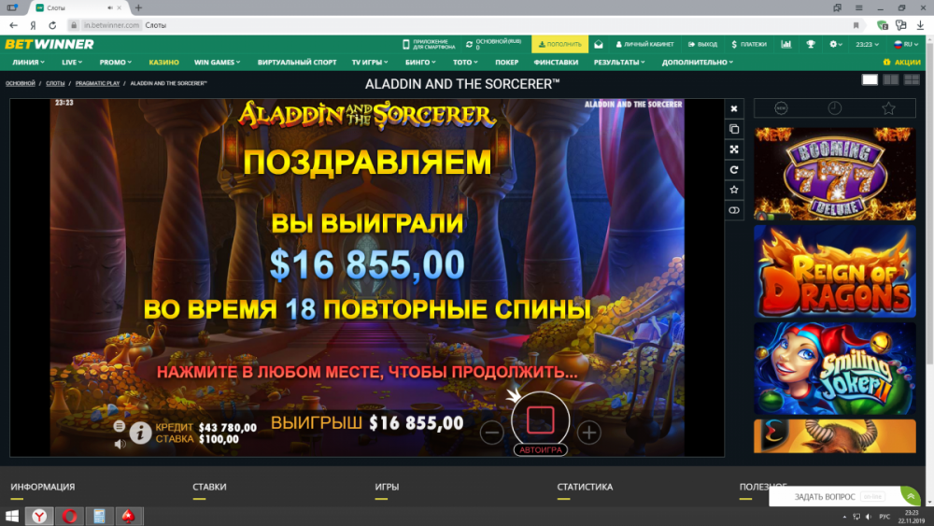Open slot game menu icon
This screenshot has height=526, width=934.
point(120,426)
